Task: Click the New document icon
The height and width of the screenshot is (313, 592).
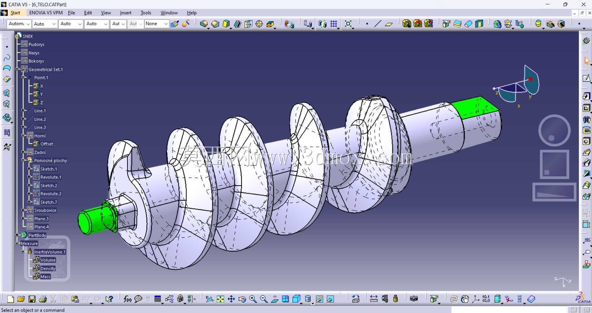Action: pyautogui.click(x=10, y=299)
